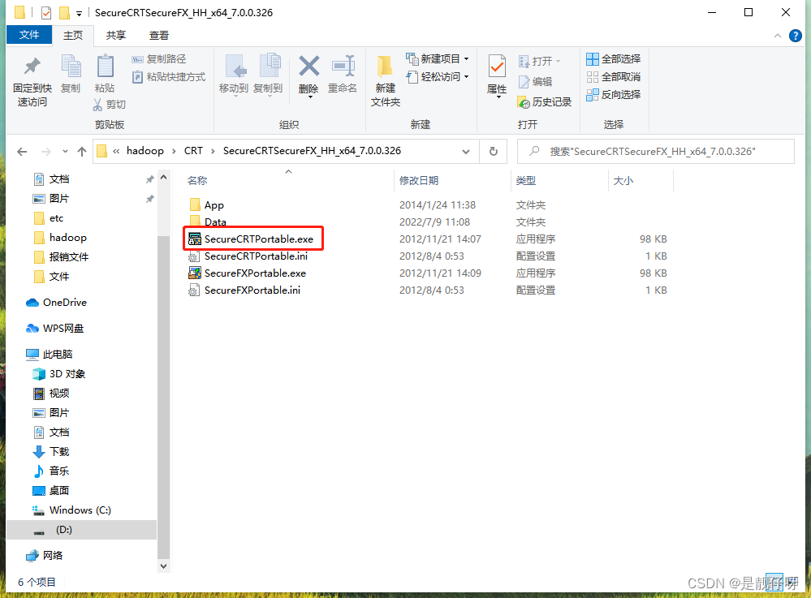Switch to View (查看) tab
The width and height of the screenshot is (811, 598).
coord(159,35)
